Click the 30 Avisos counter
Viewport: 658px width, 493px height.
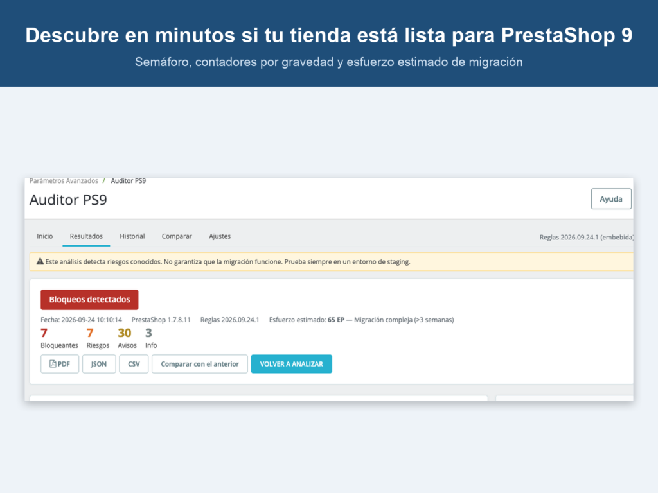tap(127, 338)
